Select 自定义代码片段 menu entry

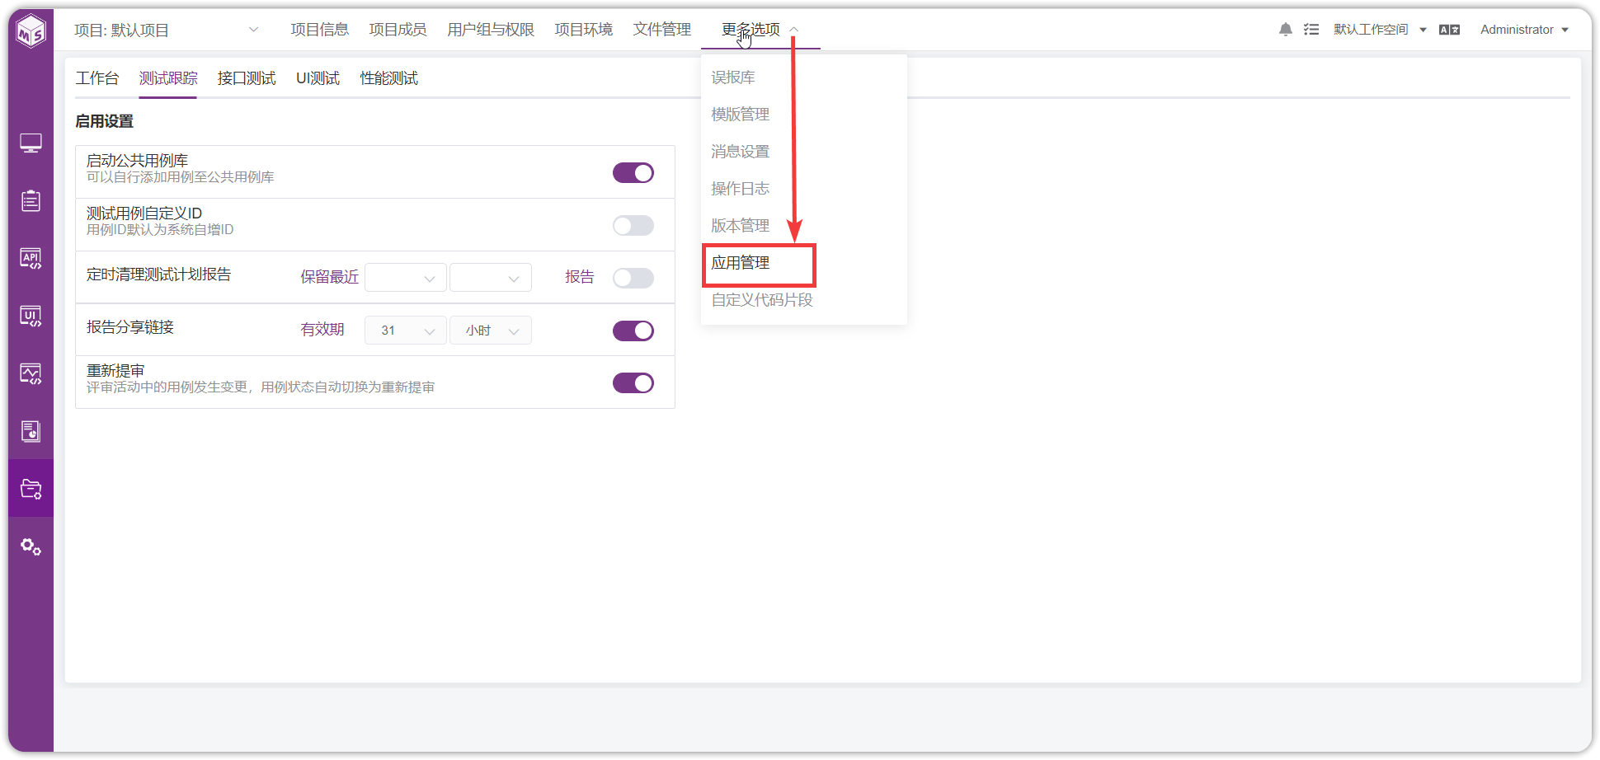click(x=763, y=300)
